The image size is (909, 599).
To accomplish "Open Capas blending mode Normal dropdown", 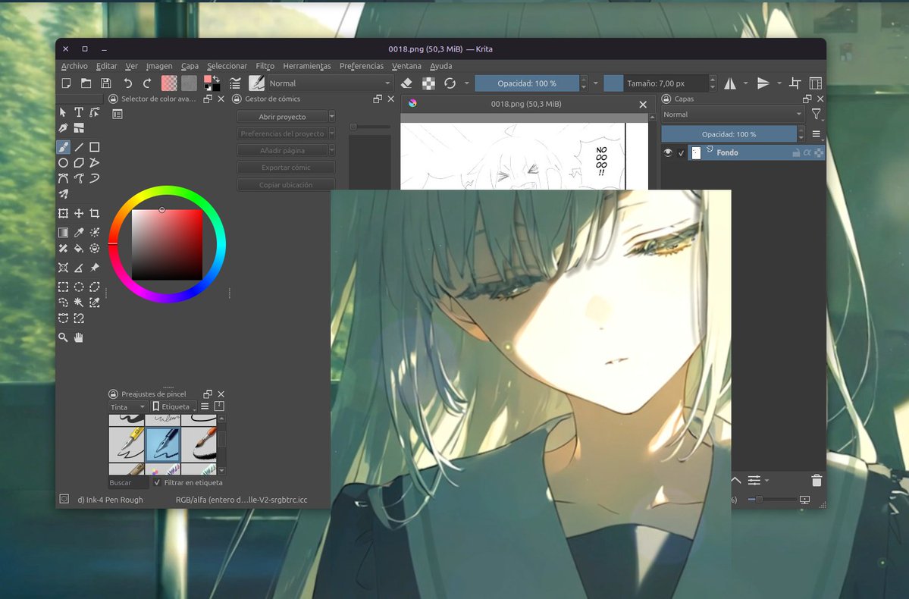I will [732, 114].
